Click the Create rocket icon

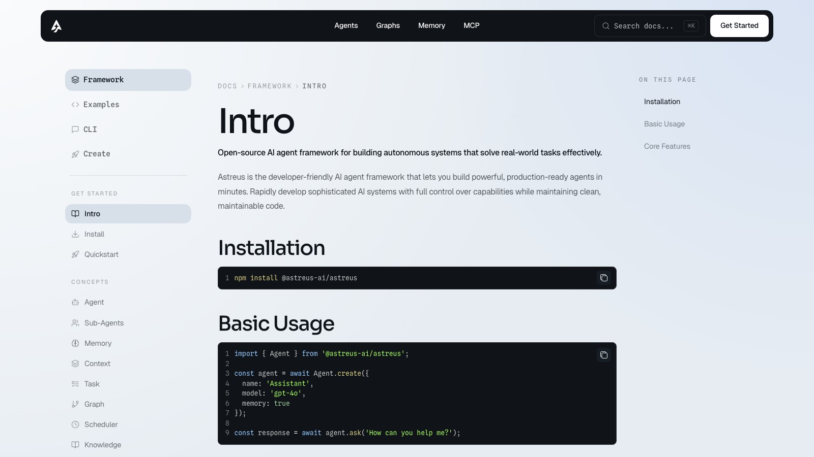click(75, 154)
